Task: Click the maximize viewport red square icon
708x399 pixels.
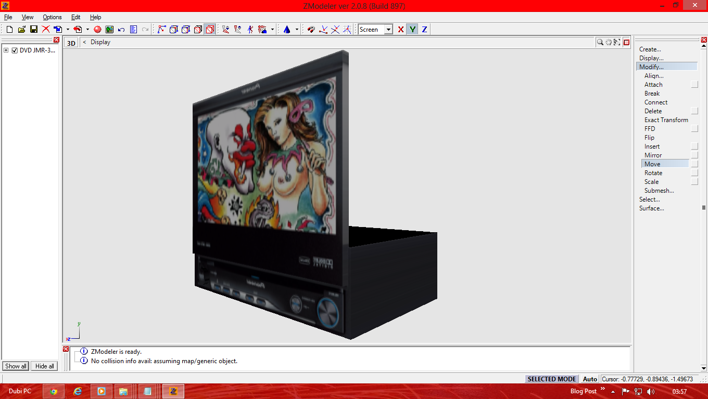Action: point(627,42)
